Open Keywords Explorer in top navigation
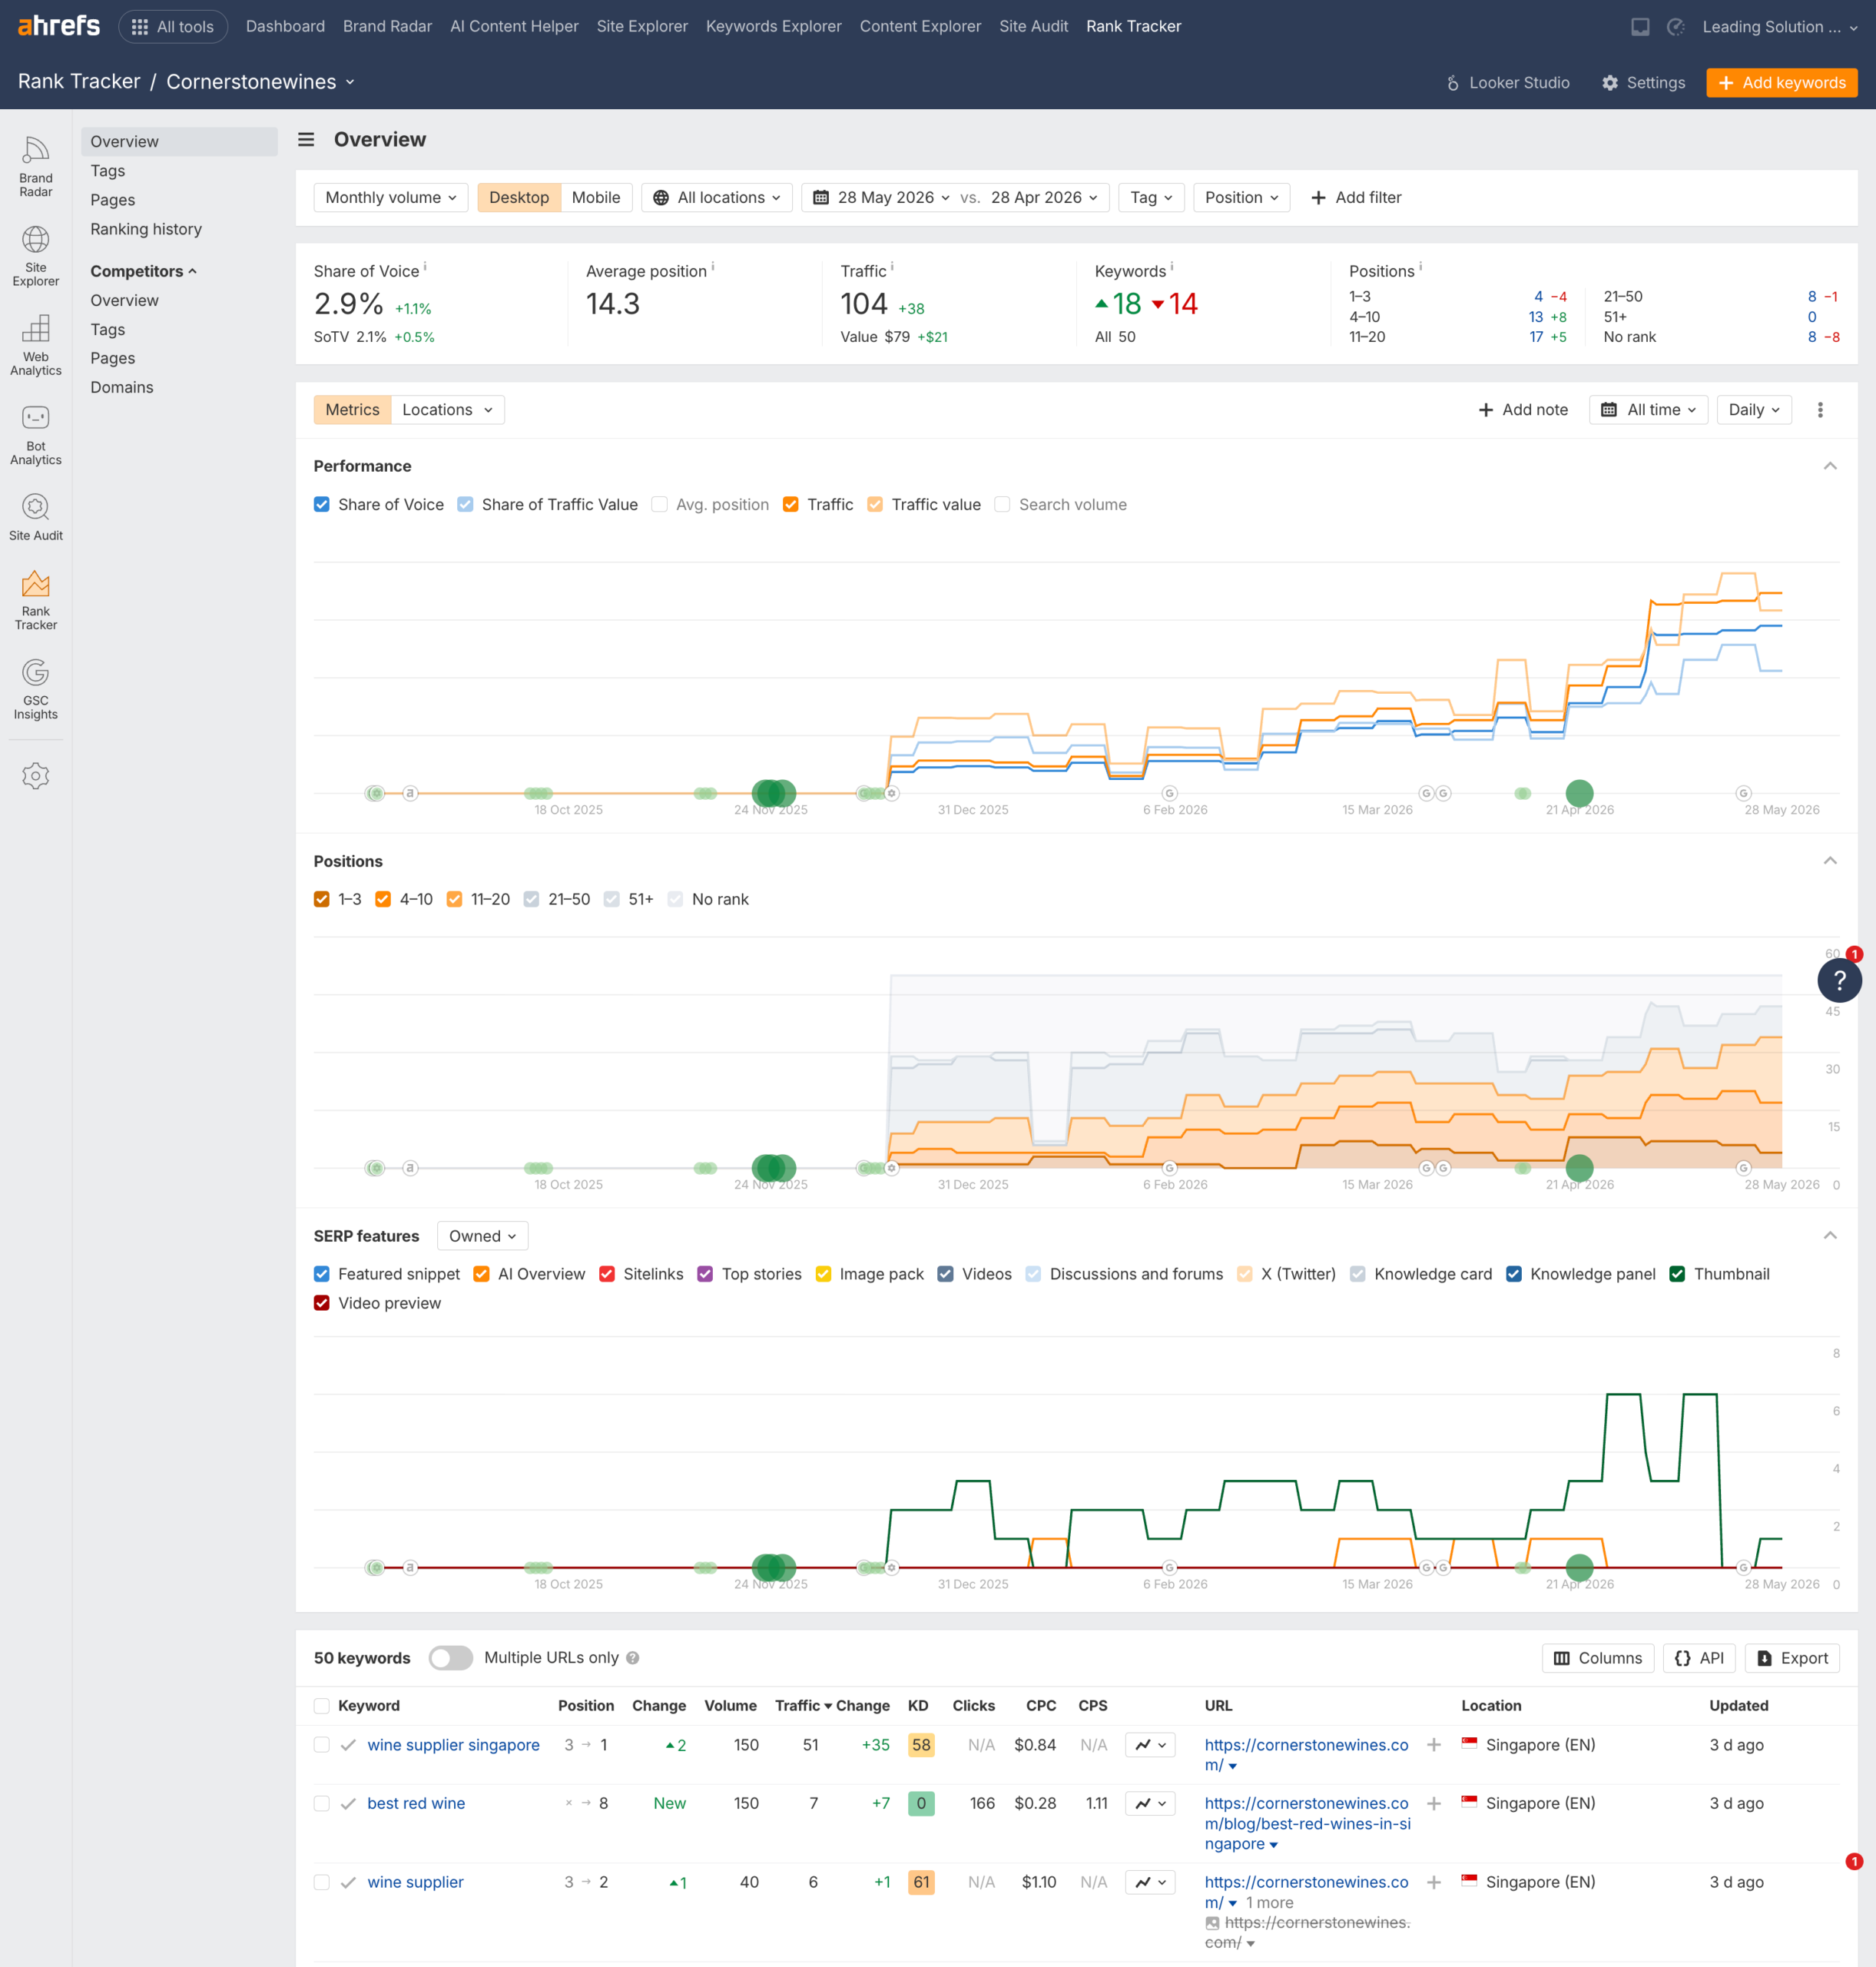 coord(774,27)
